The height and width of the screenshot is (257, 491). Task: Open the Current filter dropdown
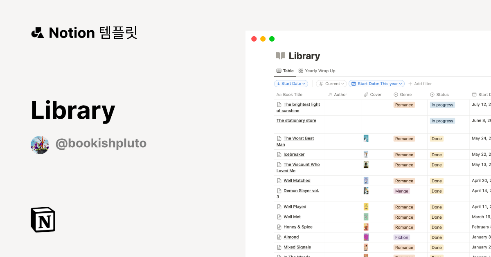331,84
